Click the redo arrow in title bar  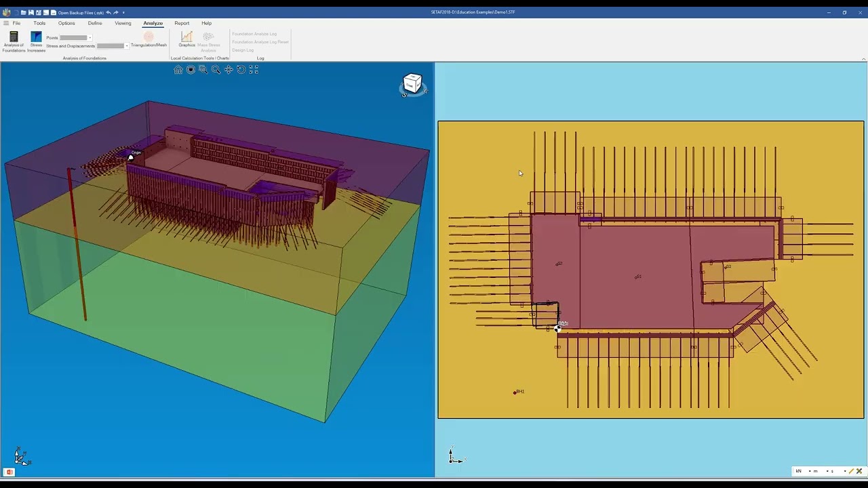click(x=116, y=12)
